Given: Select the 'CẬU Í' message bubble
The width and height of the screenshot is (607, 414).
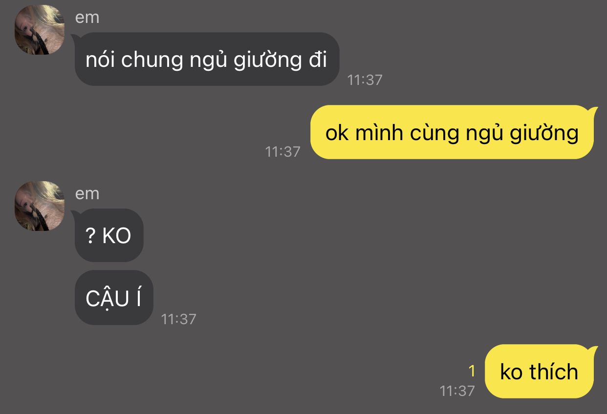Looking at the screenshot, I should pos(113,297).
